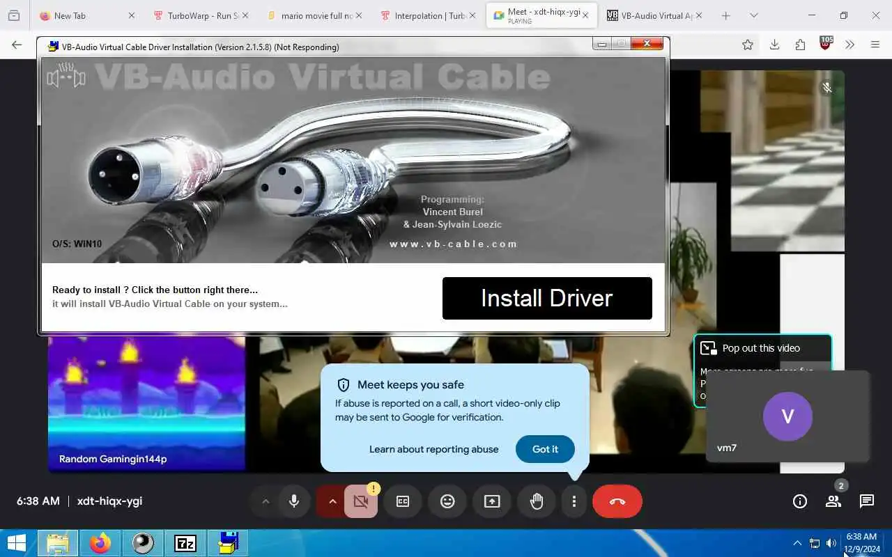Image resolution: width=892 pixels, height=557 pixels.
Task: Click the Random Gamingin144p video tile
Action: [146, 403]
